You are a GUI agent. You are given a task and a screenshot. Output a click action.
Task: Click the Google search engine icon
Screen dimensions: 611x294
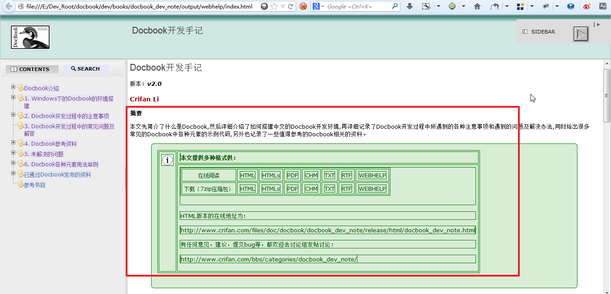click(x=316, y=6)
